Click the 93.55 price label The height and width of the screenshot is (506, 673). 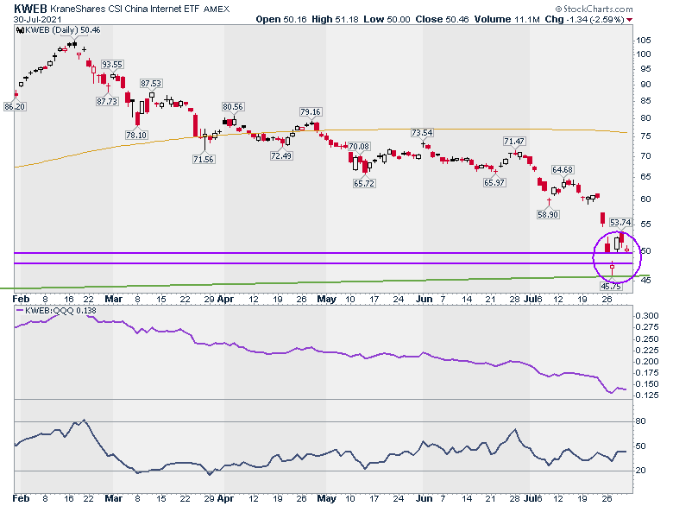(112, 65)
